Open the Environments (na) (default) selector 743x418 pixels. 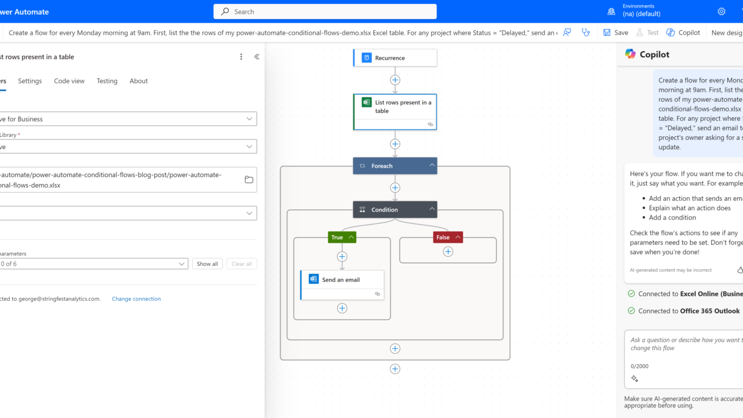coord(641,12)
